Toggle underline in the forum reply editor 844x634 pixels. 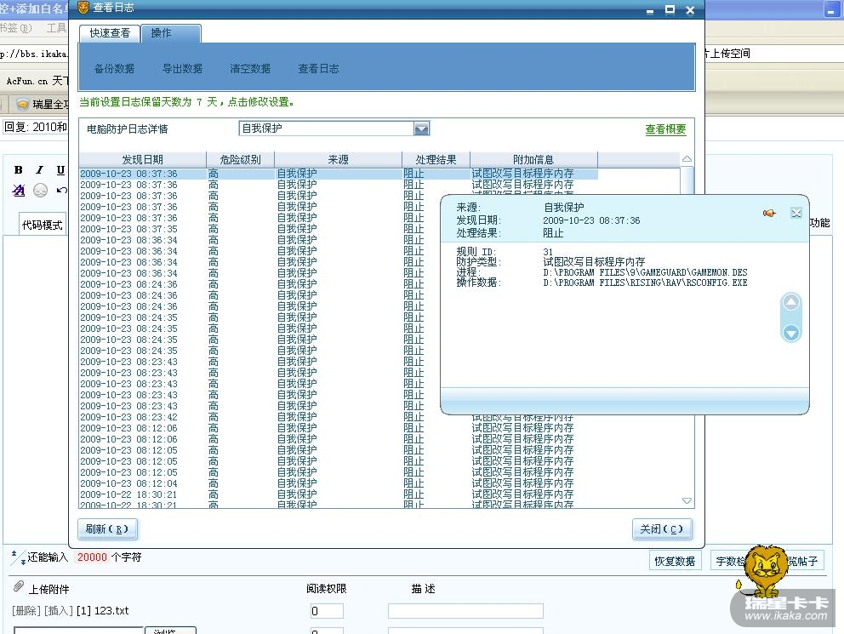[x=60, y=170]
